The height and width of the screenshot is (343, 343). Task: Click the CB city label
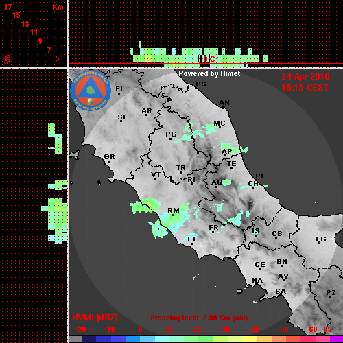pyautogui.click(x=277, y=234)
